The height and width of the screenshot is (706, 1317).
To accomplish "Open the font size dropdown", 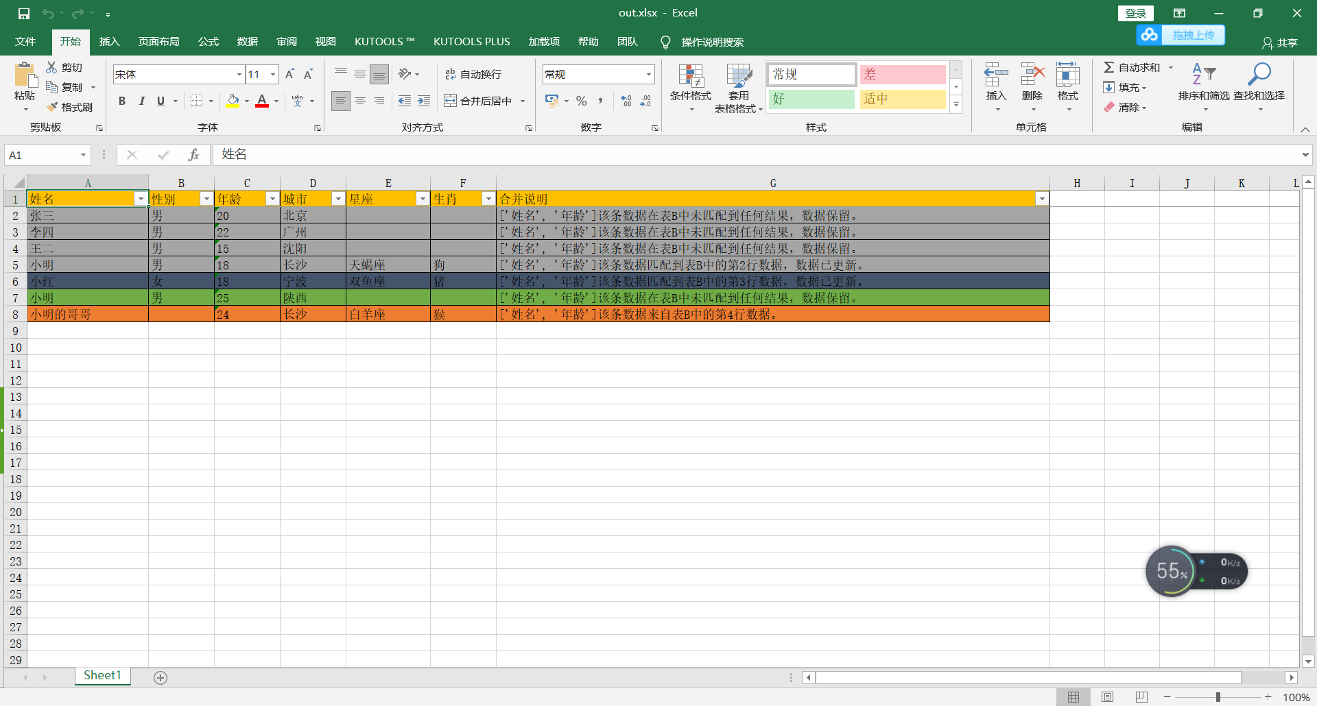I will tap(273, 74).
